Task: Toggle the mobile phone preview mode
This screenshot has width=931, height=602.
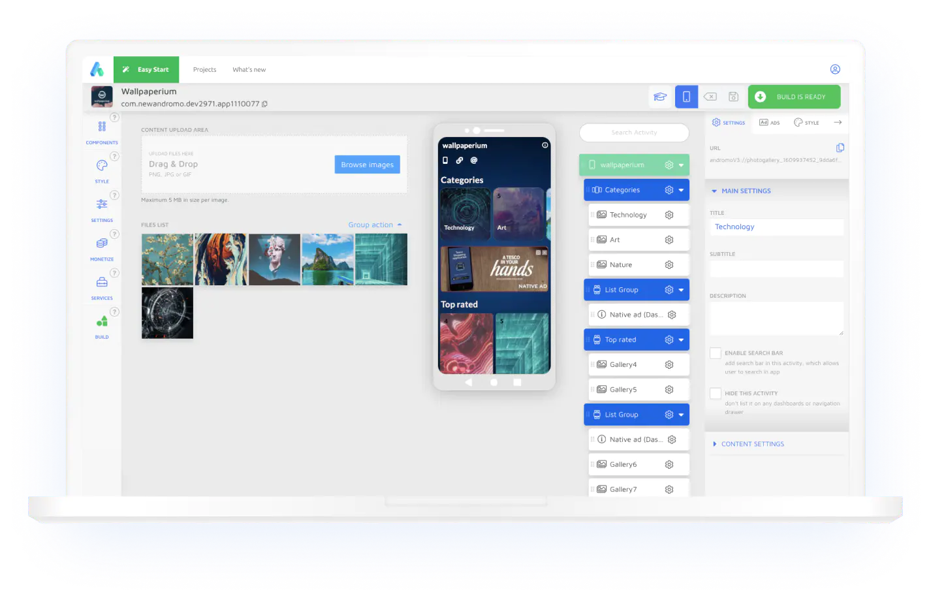Action: pos(686,96)
